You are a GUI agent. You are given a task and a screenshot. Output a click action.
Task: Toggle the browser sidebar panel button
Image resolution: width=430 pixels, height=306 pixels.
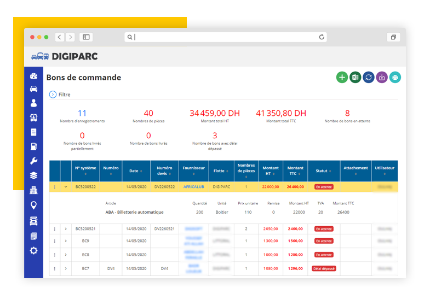point(86,37)
